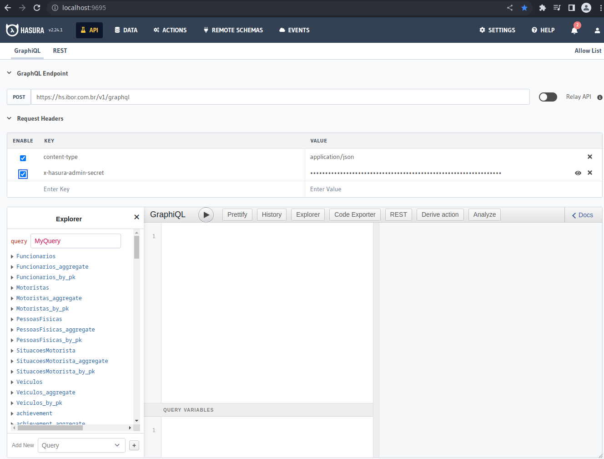The height and width of the screenshot is (459, 604).
Task: Click the Explorer vertical scrollbar thumb
Action: (x=136, y=247)
